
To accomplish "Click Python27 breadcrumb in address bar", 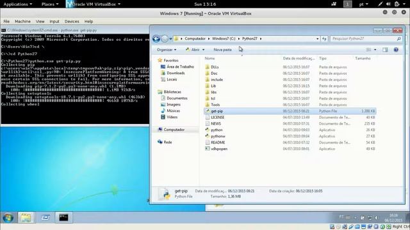I will [x=249, y=38].
